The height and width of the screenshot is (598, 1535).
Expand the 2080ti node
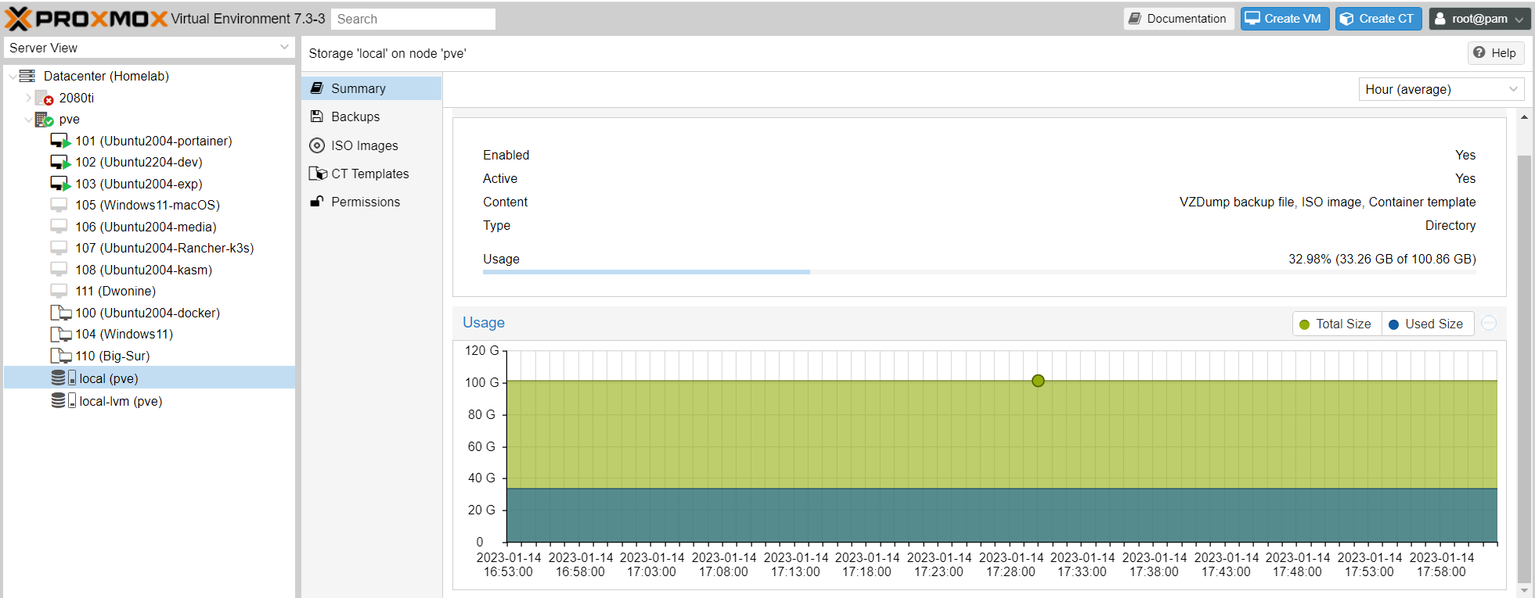click(x=28, y=98)
